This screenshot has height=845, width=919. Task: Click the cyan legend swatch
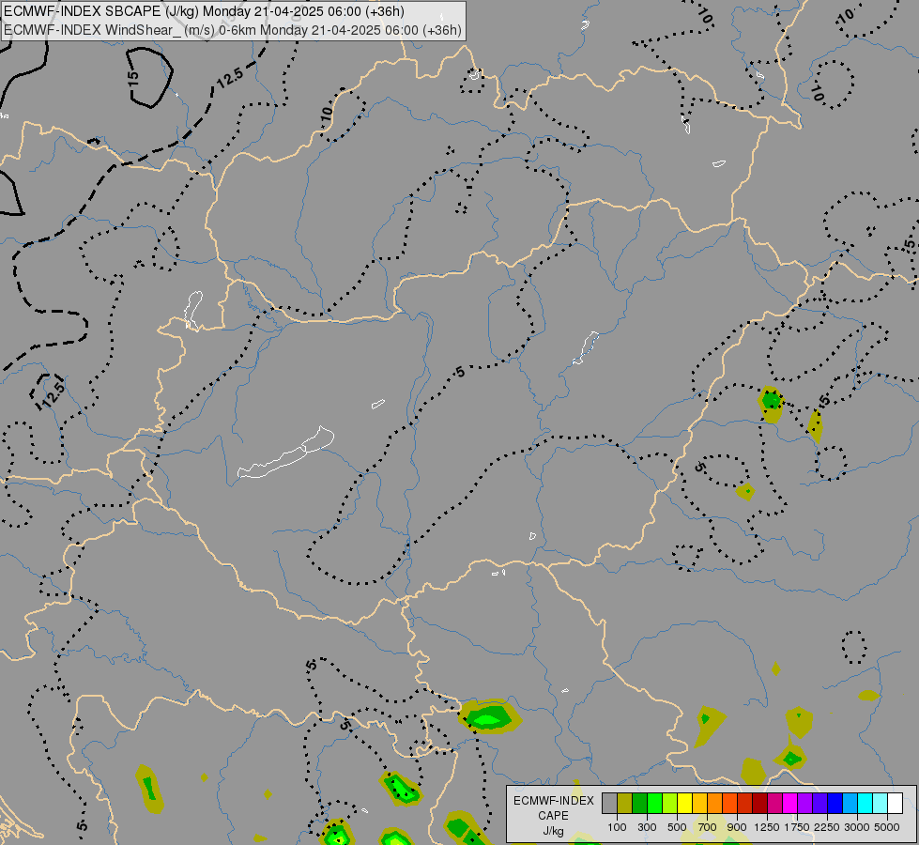865,804
